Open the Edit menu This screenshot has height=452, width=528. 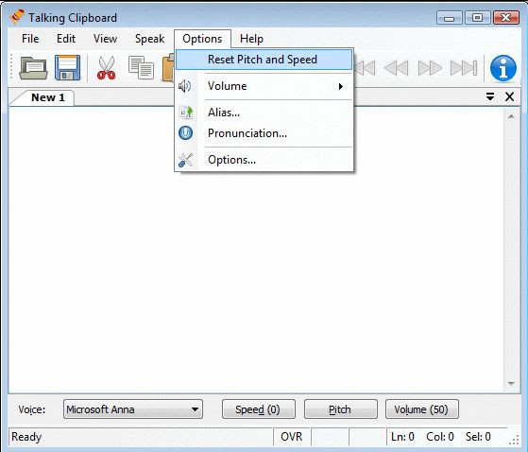66,39
